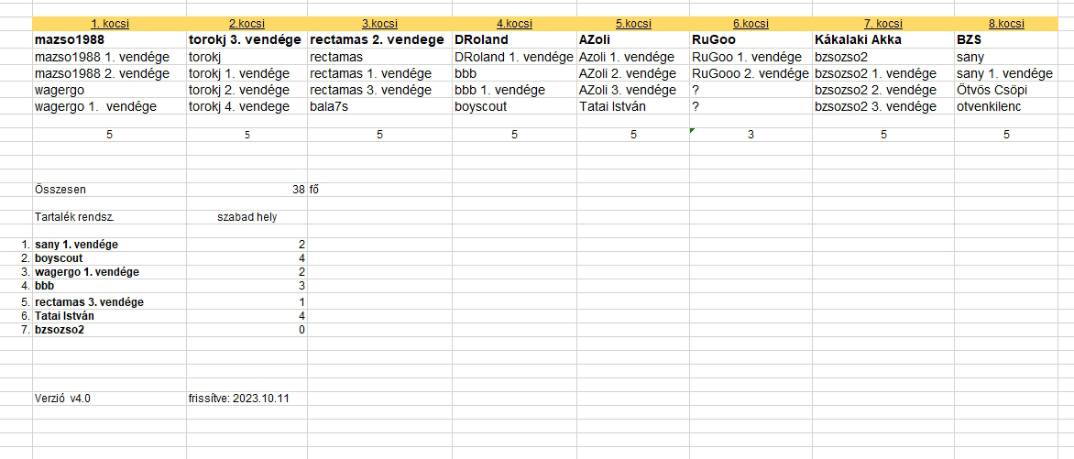
Task: Select the 'Verzió v4.0' cell
Action: pyautogui.click(x=110, y=398)
